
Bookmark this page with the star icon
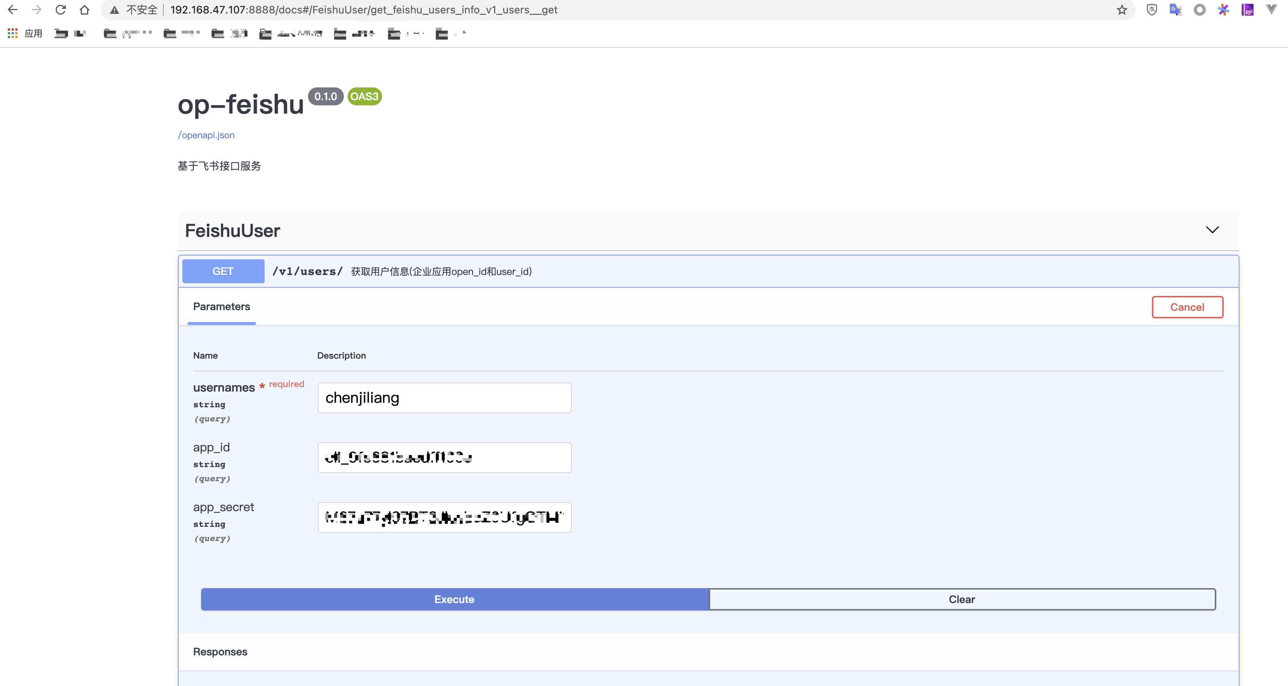pos(1122,9)
